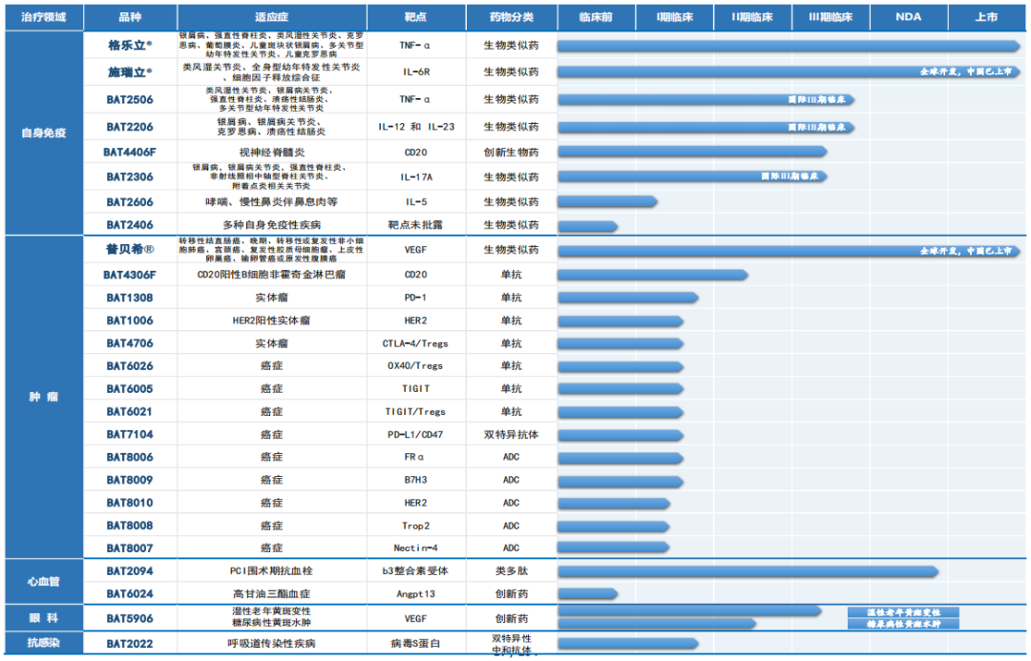This screenshot has height=661, width=1031.
Task: Select the 品种 column header
Action: pyautogui.click(x=130, y=17)
